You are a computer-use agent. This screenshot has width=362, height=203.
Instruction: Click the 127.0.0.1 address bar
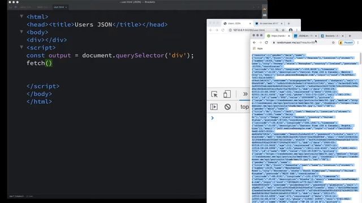click(x=251, y=30)
